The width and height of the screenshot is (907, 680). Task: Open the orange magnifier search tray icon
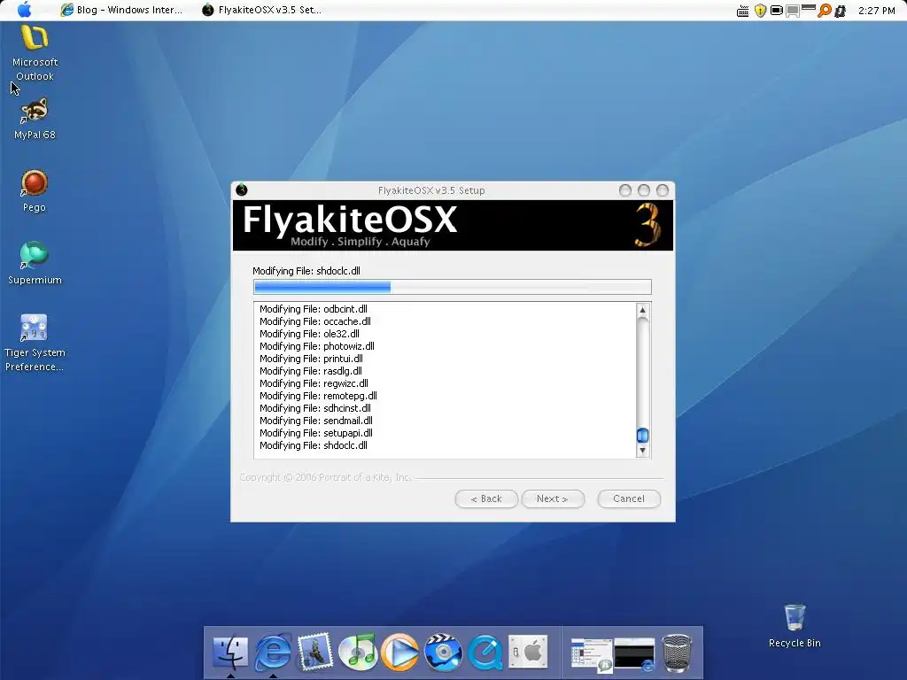coord(825,11)
